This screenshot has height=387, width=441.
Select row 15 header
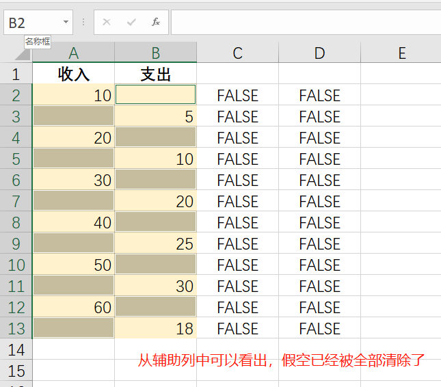coord(16,371)
